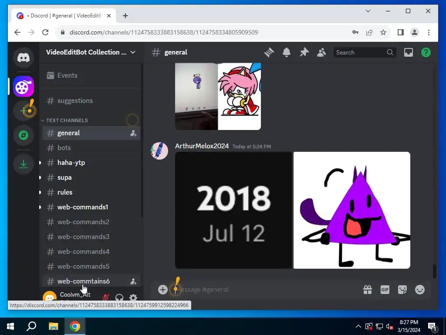Select the general channel
446x335 pixels.
pos(91,133)
